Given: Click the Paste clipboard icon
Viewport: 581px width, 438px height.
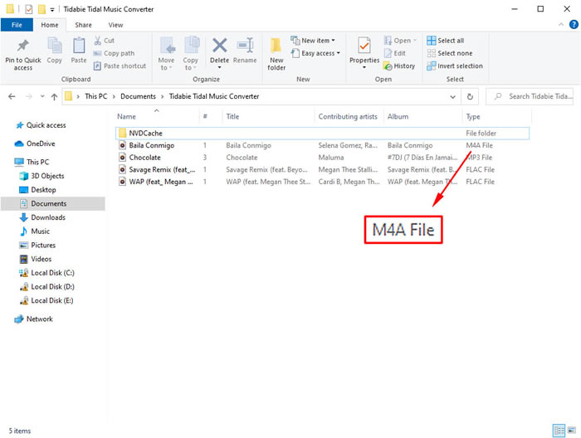Looking at the screenshot, I should pyautogui.click(x=79, y=46).
